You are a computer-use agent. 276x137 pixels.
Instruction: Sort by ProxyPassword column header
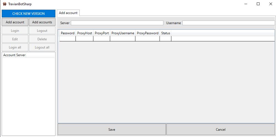(x=148, y=33)
